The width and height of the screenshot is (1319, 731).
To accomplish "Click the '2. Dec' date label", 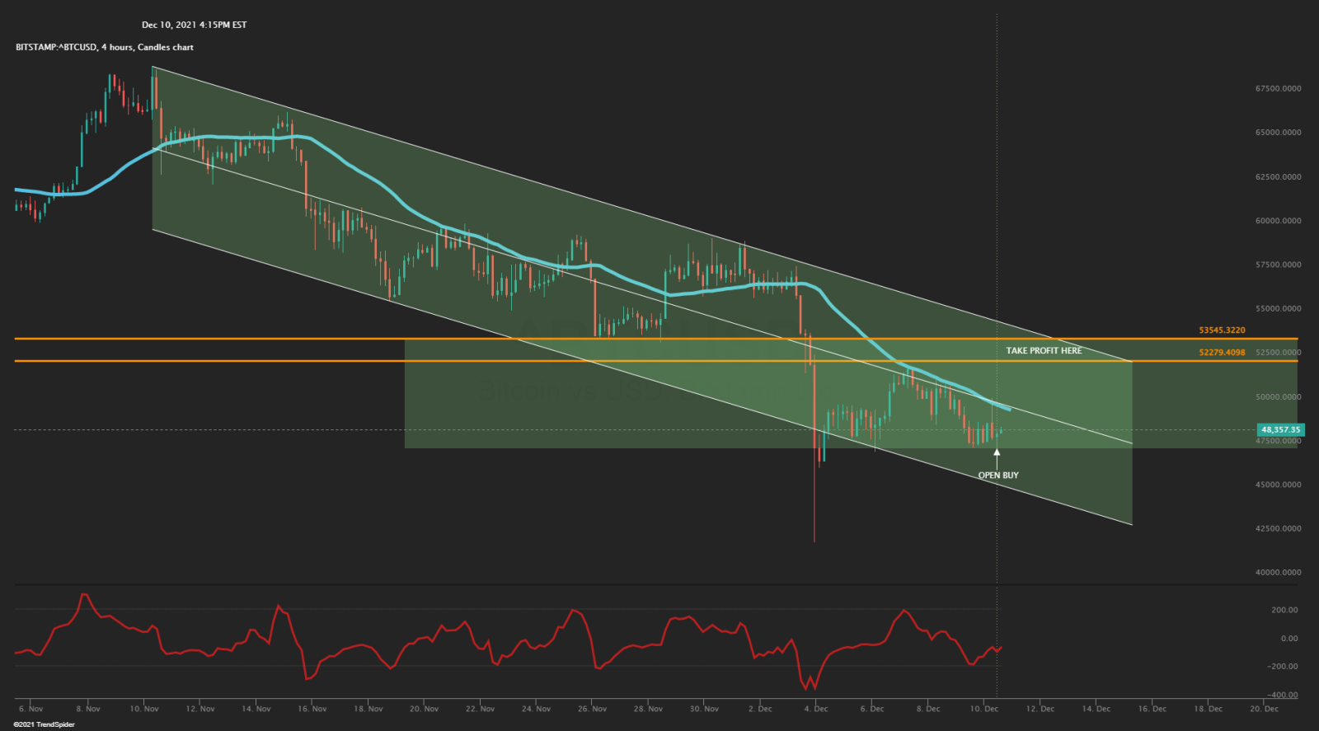I will coord(760,709).
